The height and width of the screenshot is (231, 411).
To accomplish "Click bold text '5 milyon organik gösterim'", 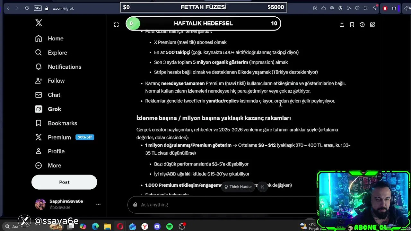I will pos(220,62).
